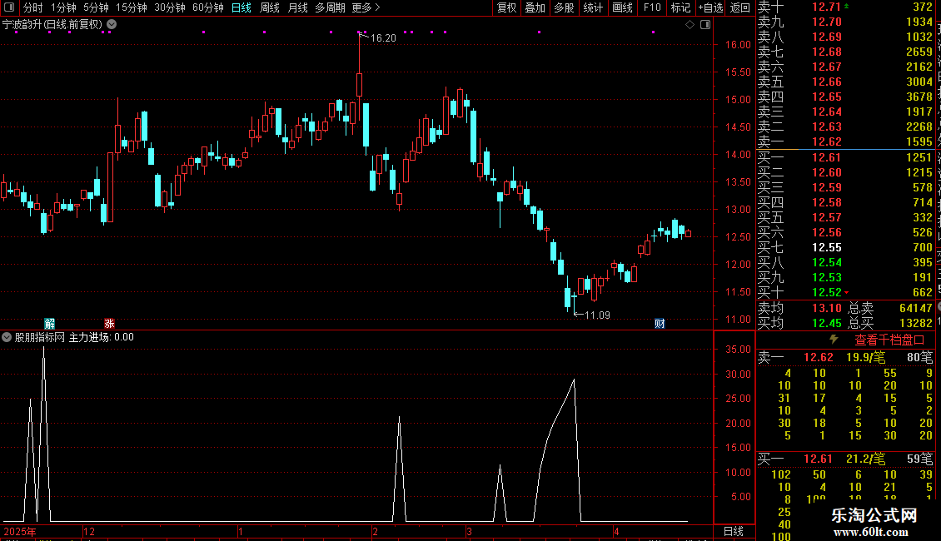The height and width of the screenshot is (541, 941).
Task: Select the 60分钟 period
Action: pyautogui.click(x=207, y=7)
